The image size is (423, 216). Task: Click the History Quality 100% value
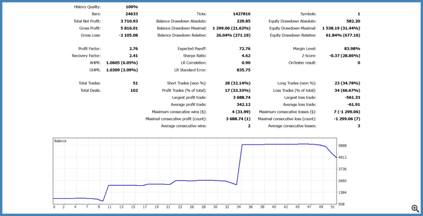click(x=131, y=7)
